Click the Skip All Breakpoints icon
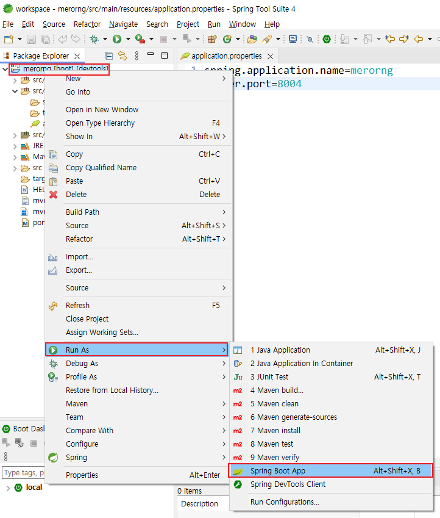This screenshot has width=440, height=518. 310,39
